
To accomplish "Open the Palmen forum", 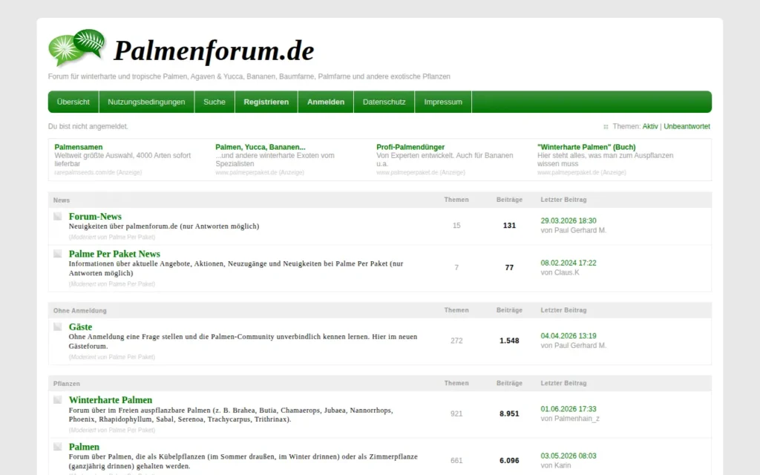I will [84, 447].
